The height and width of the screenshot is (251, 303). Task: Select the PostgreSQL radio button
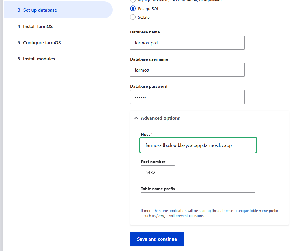tap(133, 8)
